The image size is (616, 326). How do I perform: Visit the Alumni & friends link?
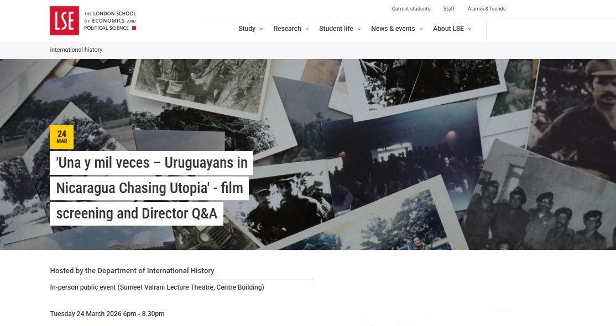487,9
